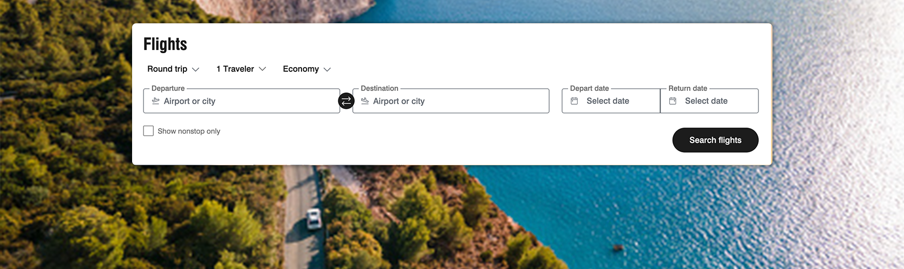Click the chevron next to Economy

(327, 69)
